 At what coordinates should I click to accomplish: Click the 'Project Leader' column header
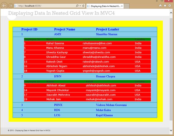[108, 29]
